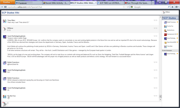This screenshot has height=108, width=180.
Task: Click the scrollbar down arrow in chat
Action: [x=160, y=100]
